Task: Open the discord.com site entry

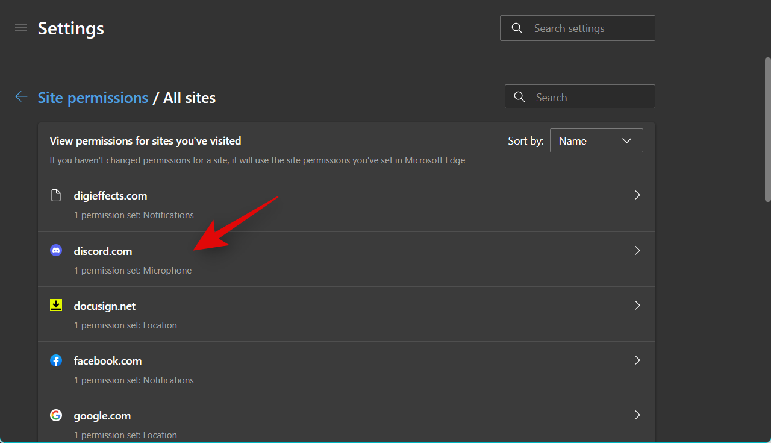Action: 103,251
